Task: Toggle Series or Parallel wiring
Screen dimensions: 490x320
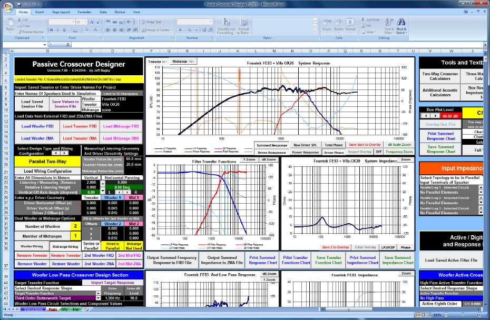Action: pyautogui.click(x=91, y=246)
